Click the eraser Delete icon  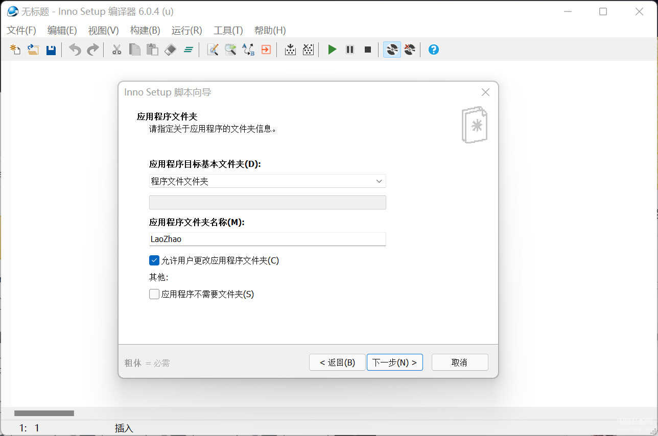[x=170, y=50]
